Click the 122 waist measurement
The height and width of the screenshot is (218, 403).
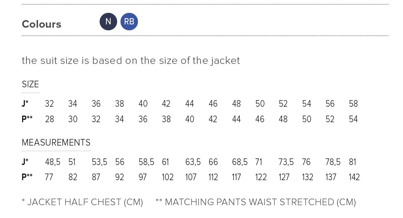pyautogui.click(x=261, y=177)
